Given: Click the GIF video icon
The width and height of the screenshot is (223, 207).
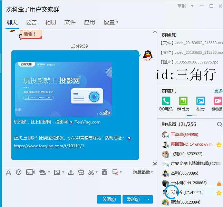Looking at the screenshot, I should [x=30, y=172].
